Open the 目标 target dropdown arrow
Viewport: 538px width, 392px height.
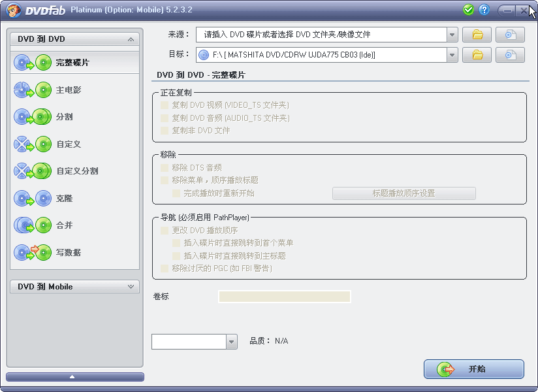(x=452, y=55)
